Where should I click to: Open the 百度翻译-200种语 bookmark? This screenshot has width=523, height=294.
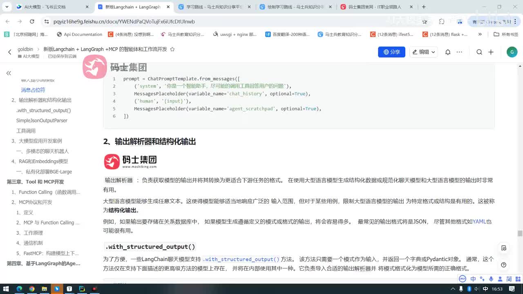point(288,34)
